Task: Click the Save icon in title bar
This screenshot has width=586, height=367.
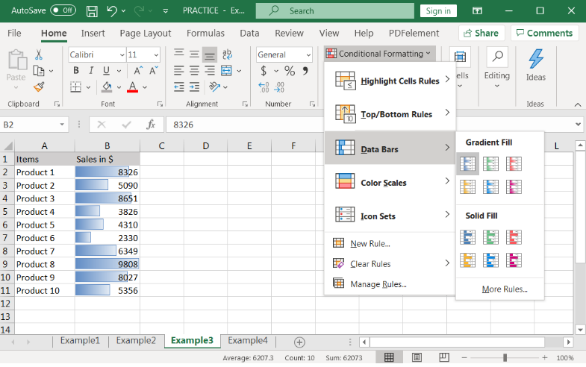Action: 92,11
